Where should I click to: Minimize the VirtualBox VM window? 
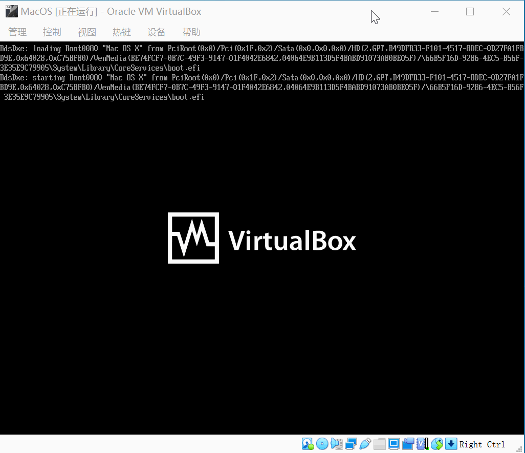pyautogui.click(x=434, y=12)
